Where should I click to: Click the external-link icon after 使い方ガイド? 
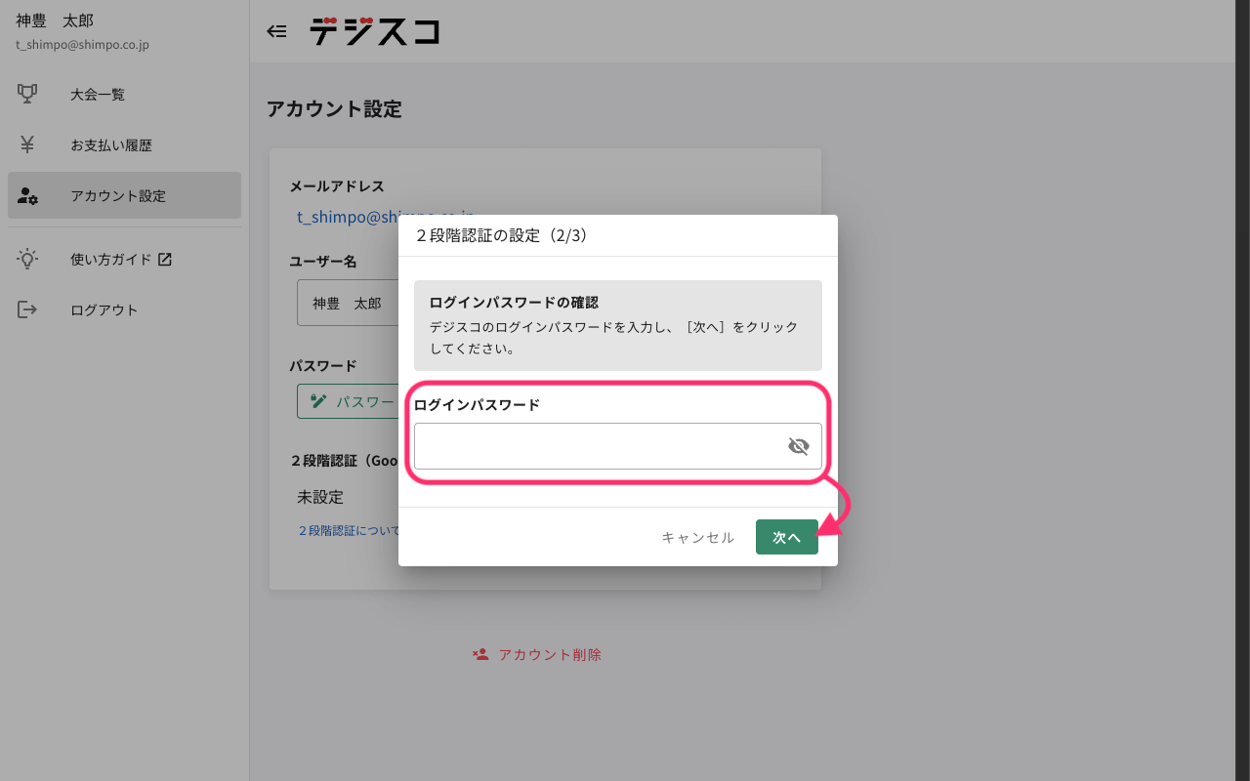165,260
